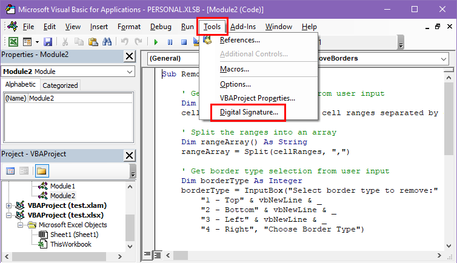The height and width of the screenshot is (263, 457).
Task: Open the Insert menu
Action: (x=99, y=27)
